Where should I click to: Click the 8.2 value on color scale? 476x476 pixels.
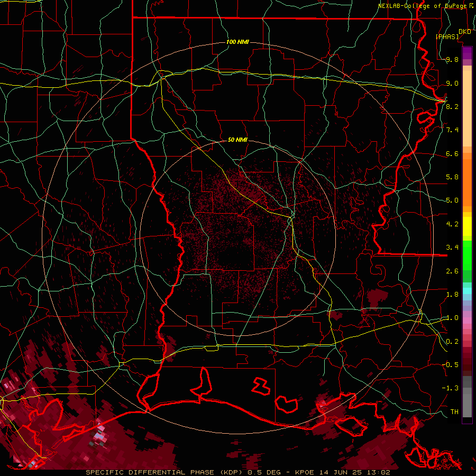[x=452, y=106]
